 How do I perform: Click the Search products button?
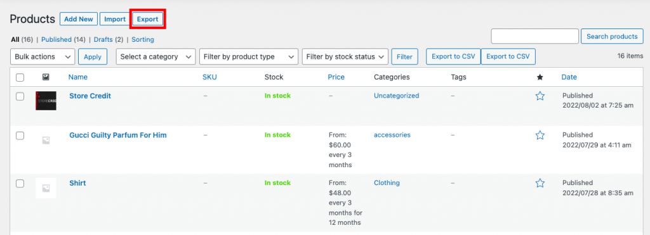(x=612, y=36)
